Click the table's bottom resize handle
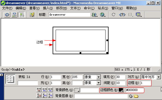Viewport: 162px width, 100px height. coord(80,53)
